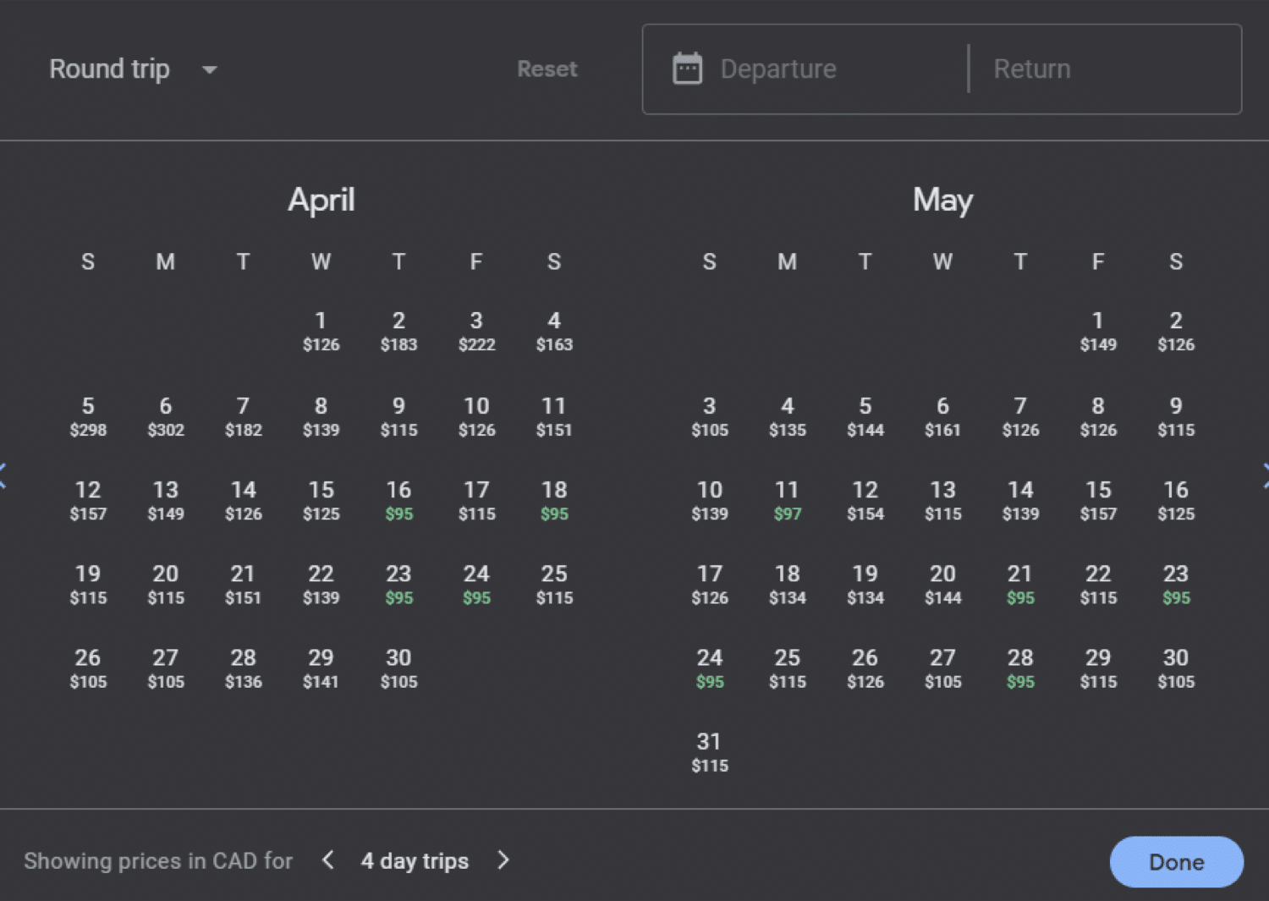
Task: Decrease trip length with left chevron
Action: (x=328, y=860)
